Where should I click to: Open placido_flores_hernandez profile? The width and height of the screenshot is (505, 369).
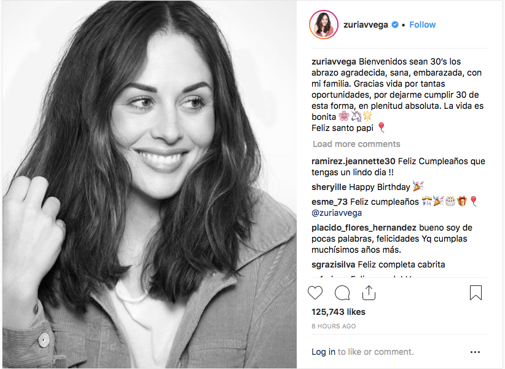click(364, 228)
